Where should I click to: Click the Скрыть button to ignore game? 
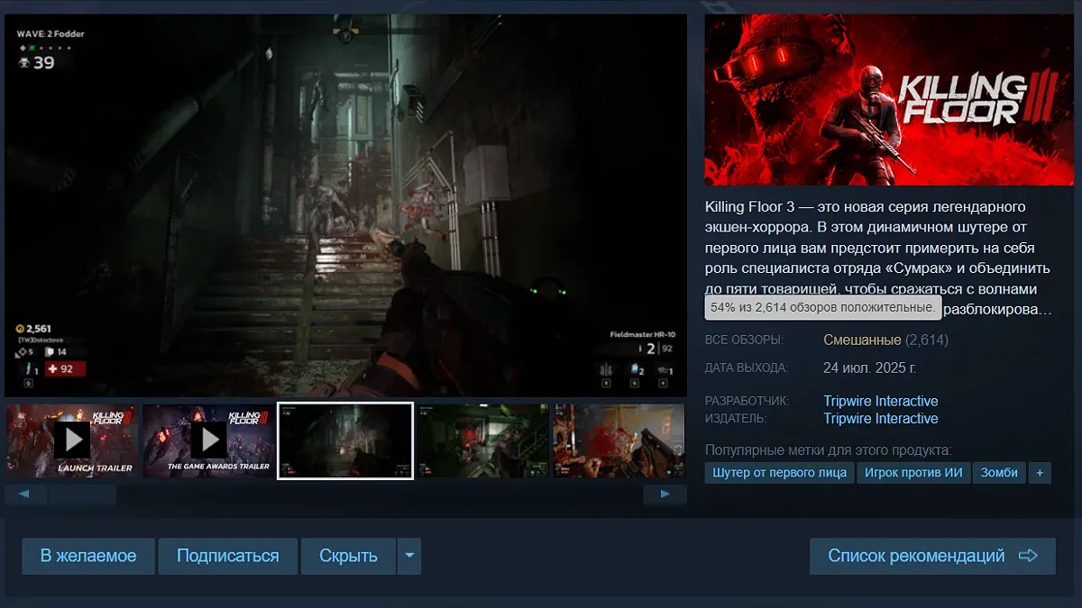click(348, 556)
